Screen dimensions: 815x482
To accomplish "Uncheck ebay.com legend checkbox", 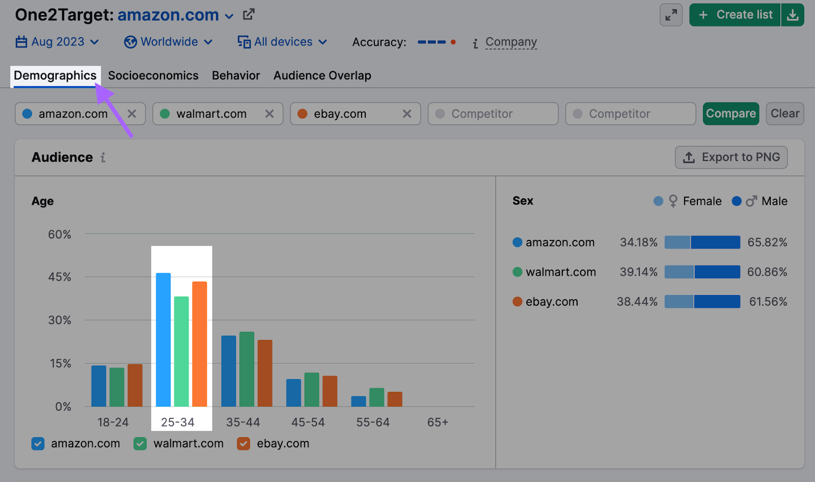I will 243,444.
